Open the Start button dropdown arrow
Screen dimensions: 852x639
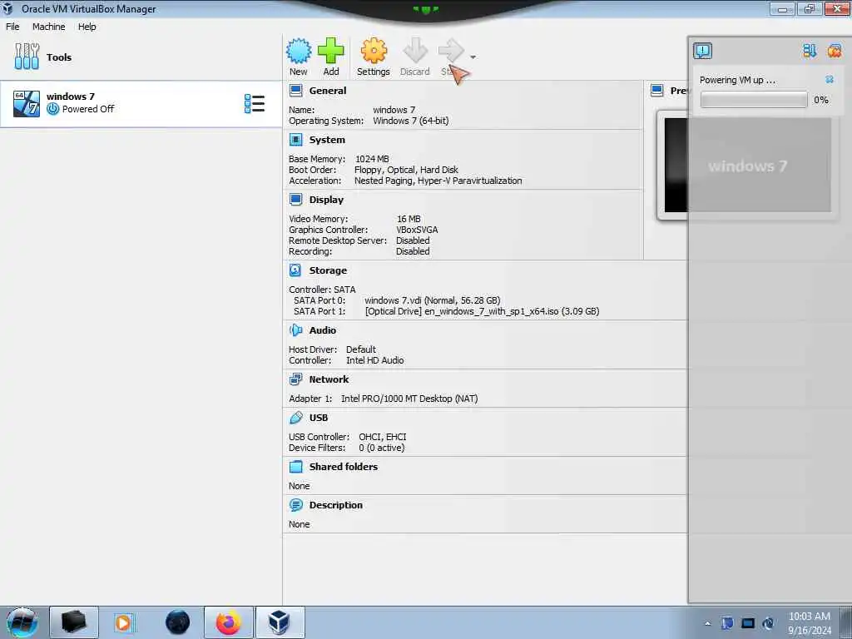473,57
